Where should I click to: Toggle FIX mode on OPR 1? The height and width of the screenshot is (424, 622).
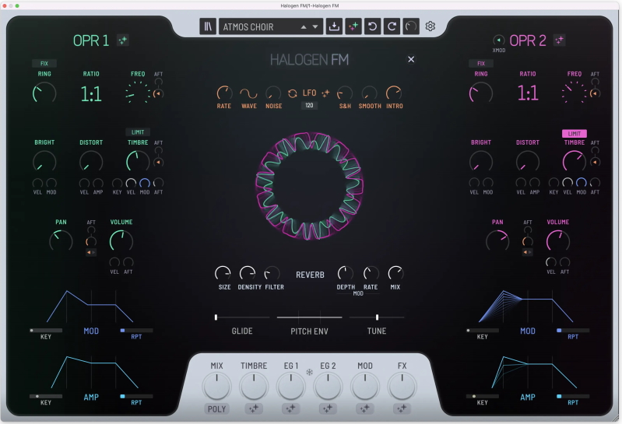(44, 63)
